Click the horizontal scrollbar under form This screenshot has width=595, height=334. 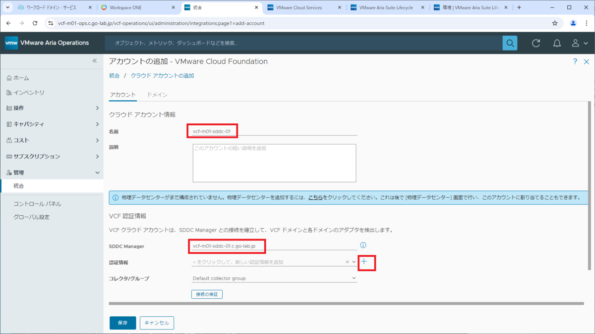[x=346, y=303]
